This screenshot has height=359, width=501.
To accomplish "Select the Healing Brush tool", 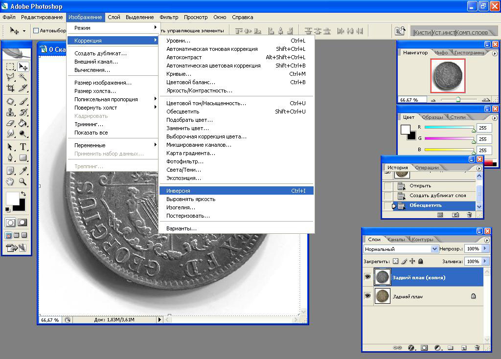I will tap(10, 102).
